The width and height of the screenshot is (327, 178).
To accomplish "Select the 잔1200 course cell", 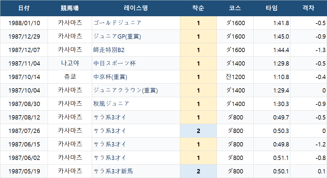I will tap(235, 77).
